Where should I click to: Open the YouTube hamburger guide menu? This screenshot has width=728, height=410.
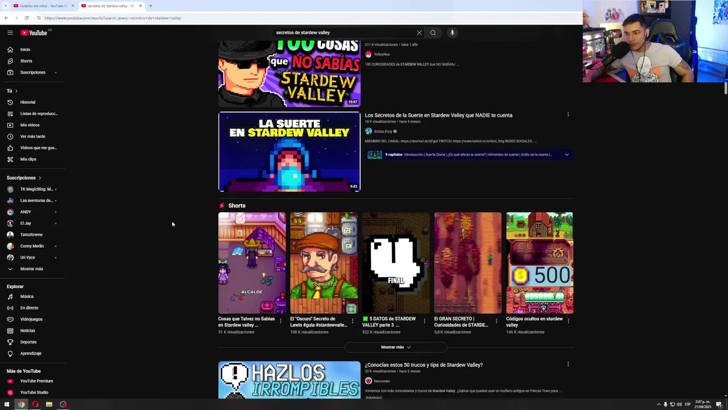pyautogui.click(x=10, y=32)
